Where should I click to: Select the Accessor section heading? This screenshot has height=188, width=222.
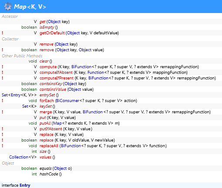(x=10, y=16)
